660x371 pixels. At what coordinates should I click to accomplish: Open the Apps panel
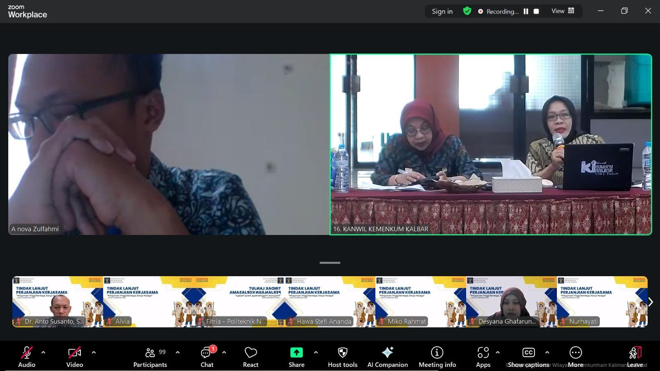tap(483, 357)
